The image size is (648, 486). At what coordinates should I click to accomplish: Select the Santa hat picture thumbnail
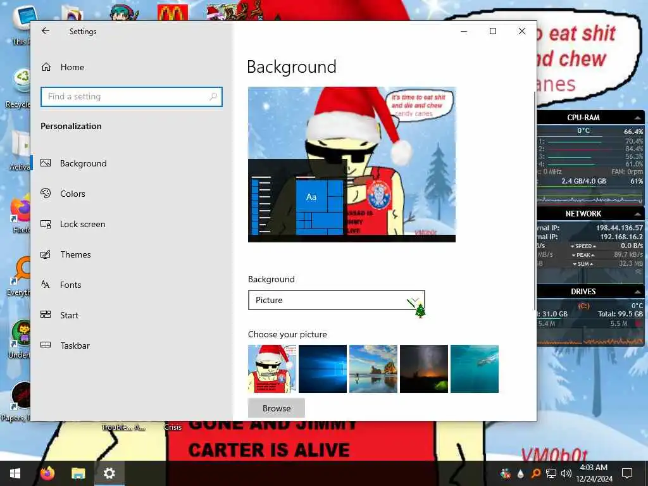click(x=272, y=369)
